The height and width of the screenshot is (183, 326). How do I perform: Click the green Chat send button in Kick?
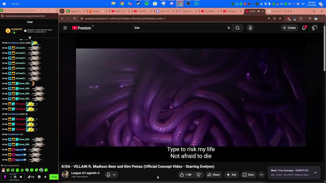click(54, 177)
